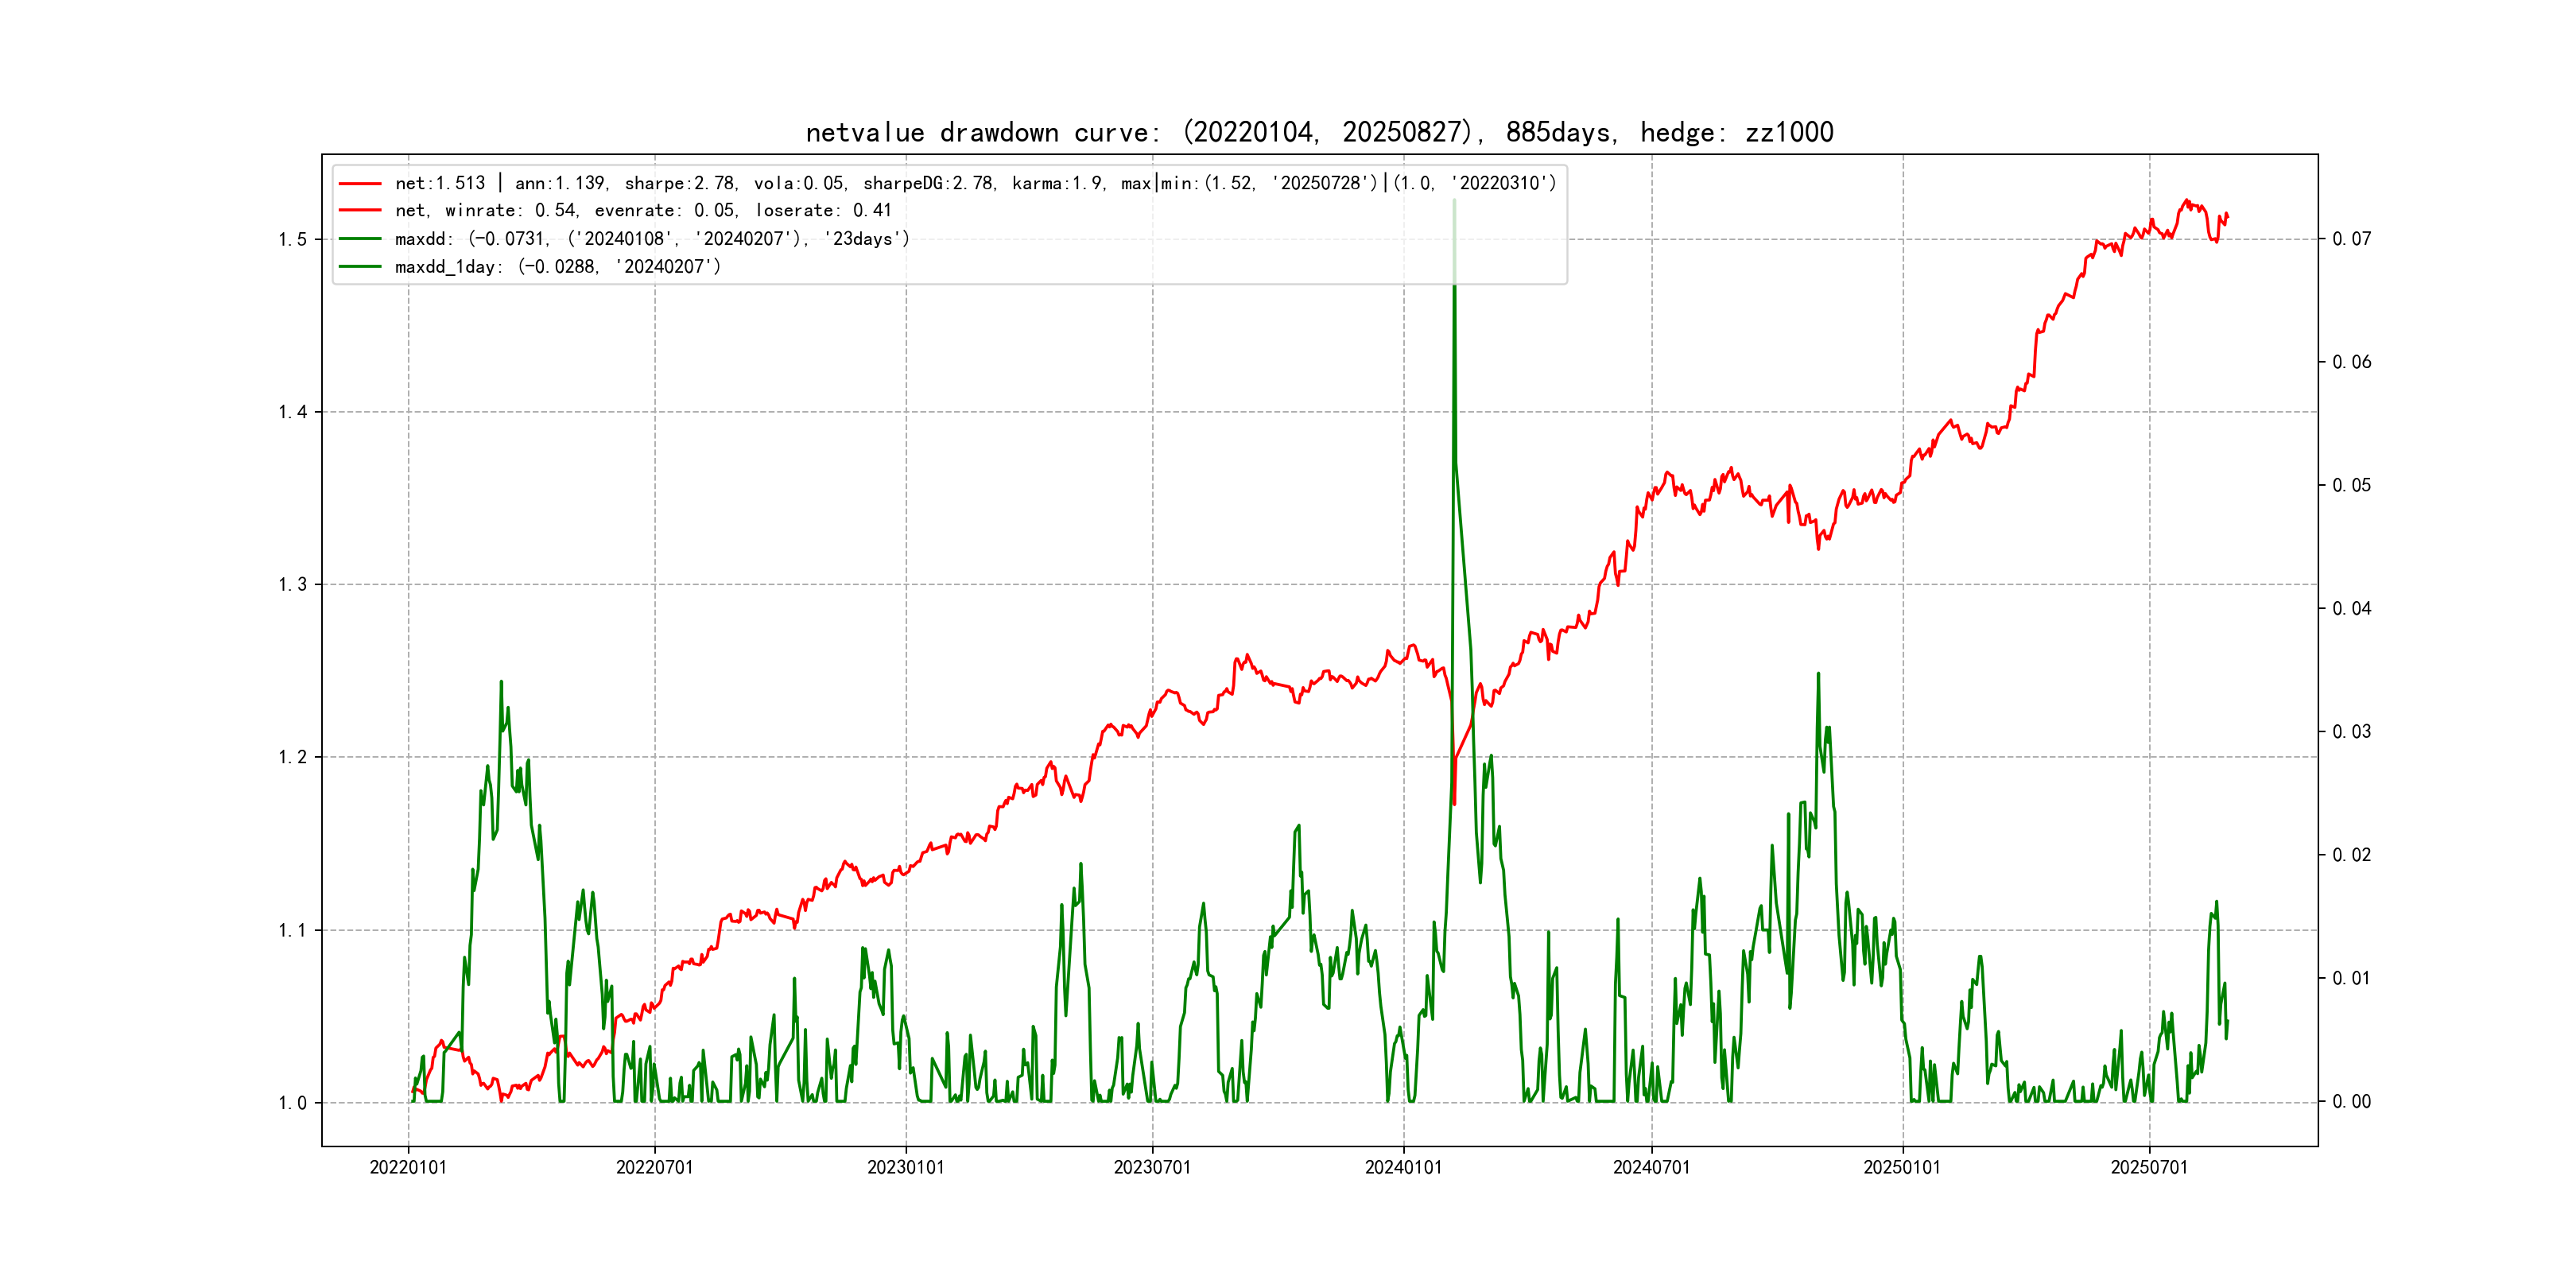This screenshot has width=2576, height=1288.
Task: Click the red swatch beside winrate legend entry
Action: [x=360, y=211]
